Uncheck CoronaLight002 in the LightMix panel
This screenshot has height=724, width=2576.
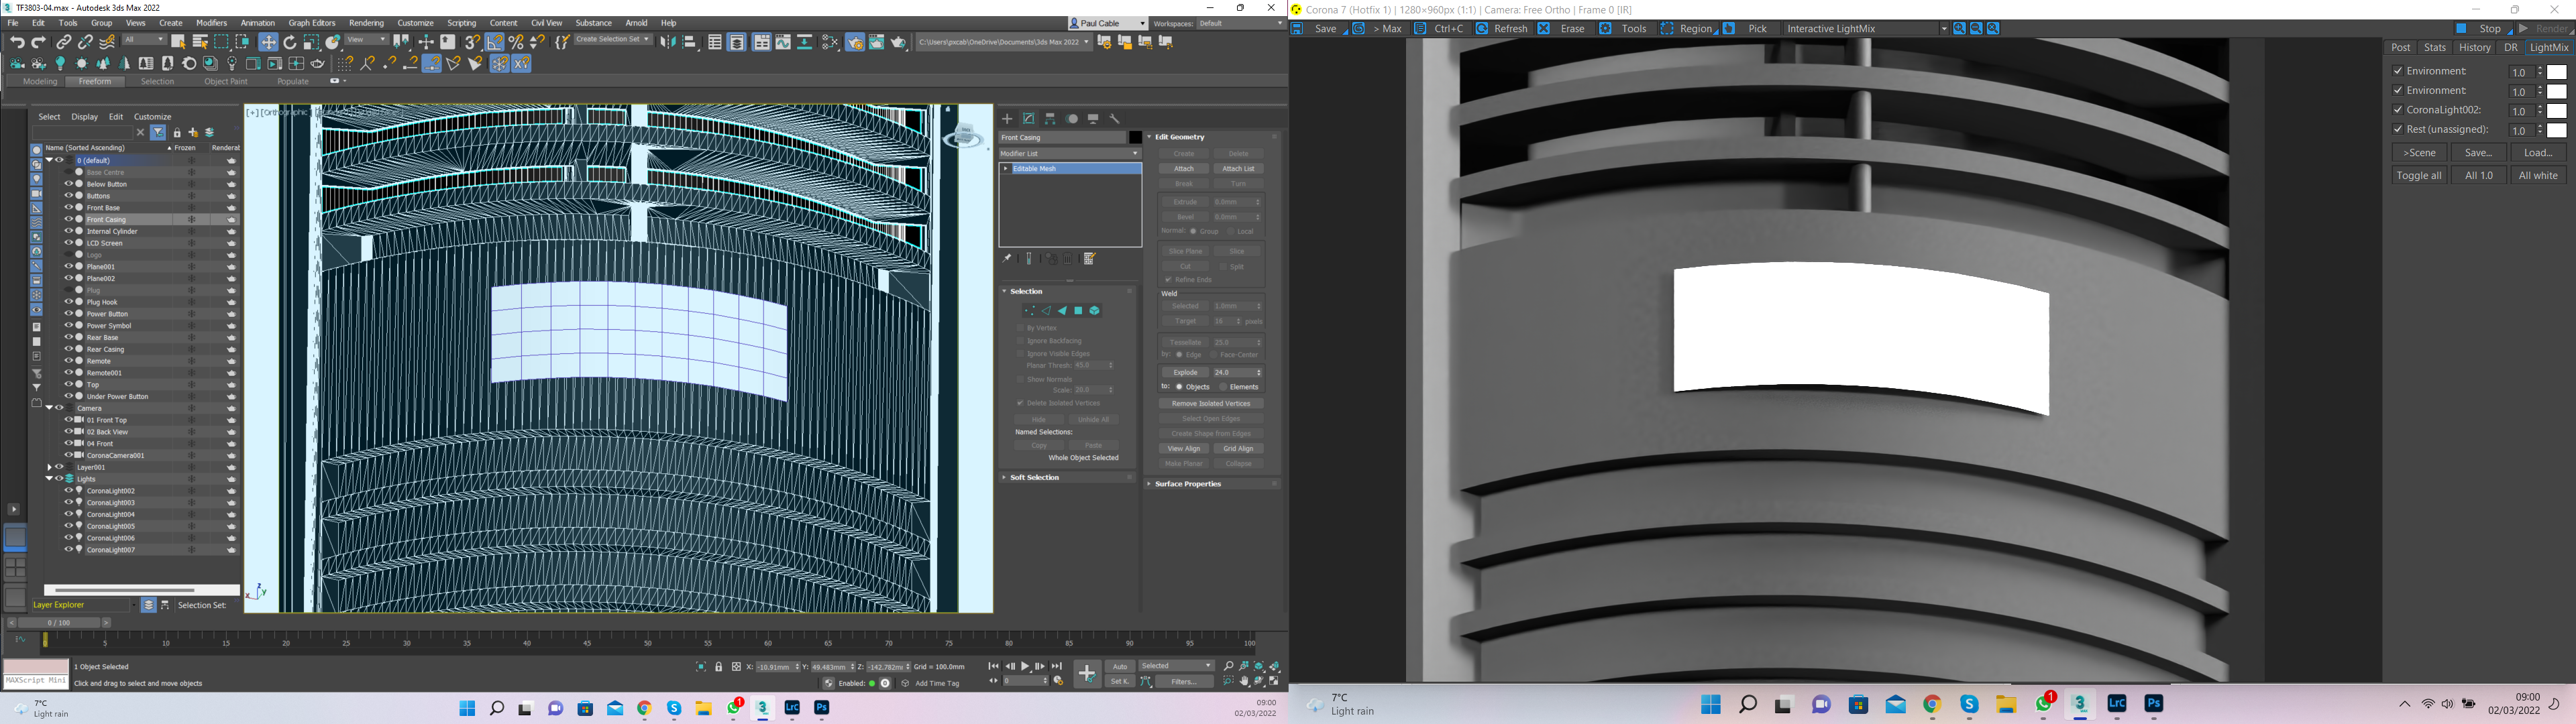[x=2398, y=110]
